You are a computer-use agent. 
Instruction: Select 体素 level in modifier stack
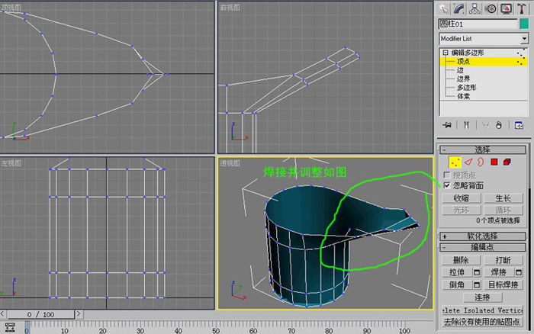463,96
